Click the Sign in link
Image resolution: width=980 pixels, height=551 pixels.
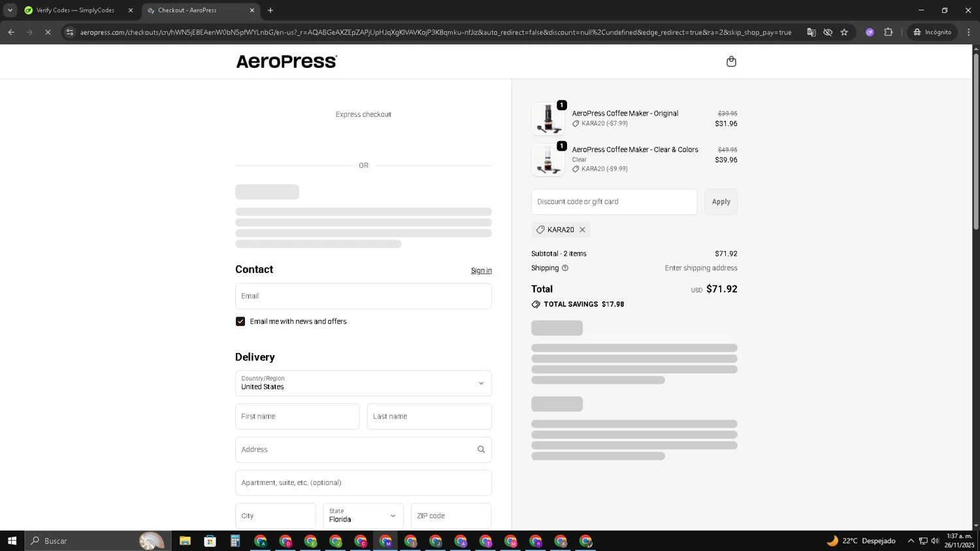pos(482,271)
